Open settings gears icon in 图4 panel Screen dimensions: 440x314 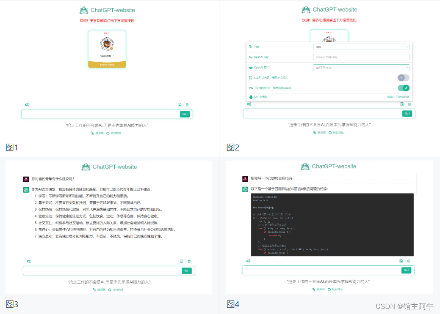tap(248, 261)
